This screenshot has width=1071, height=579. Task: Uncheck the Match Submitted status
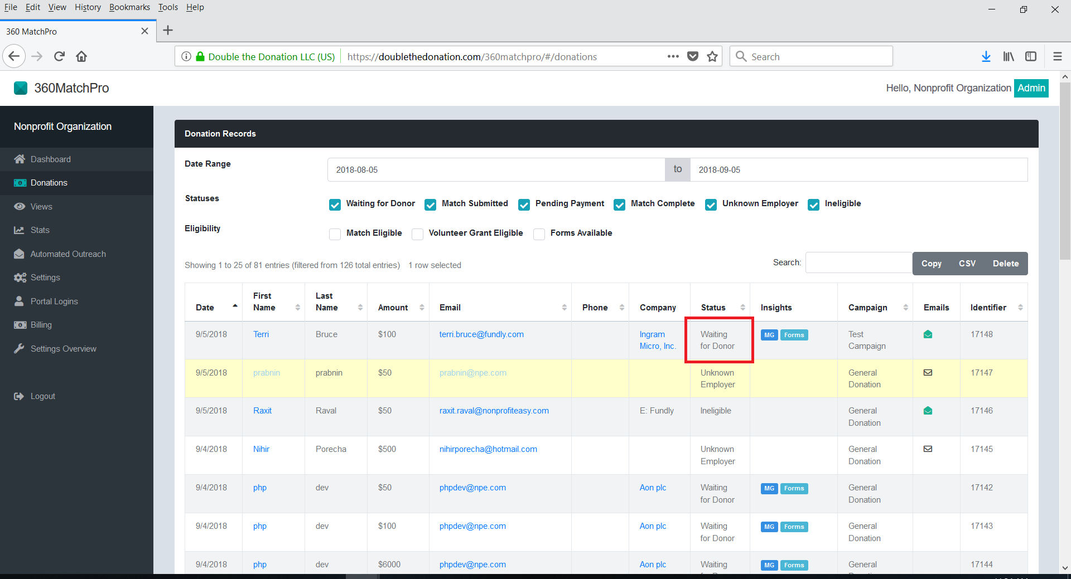pyautogui.click(x=430, y=205)
